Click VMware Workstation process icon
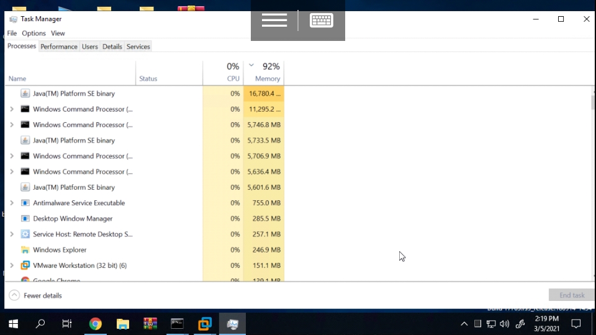The image size is (596, 335). click(25, 266)
